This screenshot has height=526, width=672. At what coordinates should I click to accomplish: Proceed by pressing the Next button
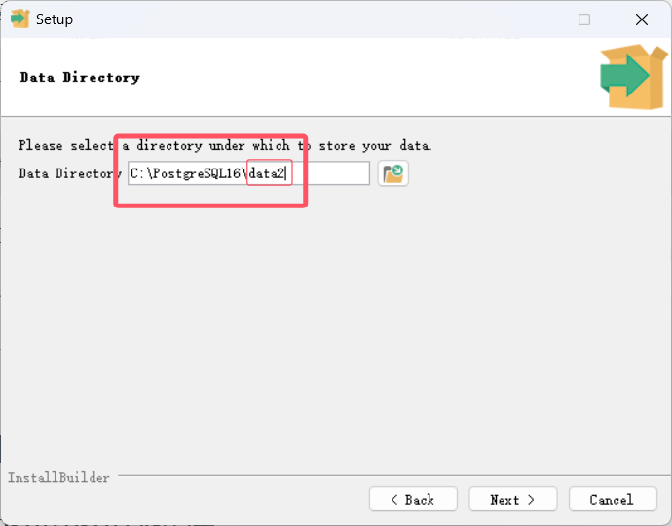click(512, 499)
